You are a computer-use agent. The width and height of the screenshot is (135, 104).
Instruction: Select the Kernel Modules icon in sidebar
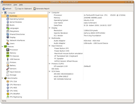tap(8, 22)
